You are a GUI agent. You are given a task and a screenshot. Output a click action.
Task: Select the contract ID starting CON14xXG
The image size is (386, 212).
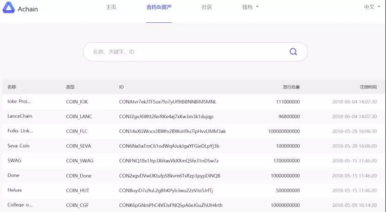172,131
